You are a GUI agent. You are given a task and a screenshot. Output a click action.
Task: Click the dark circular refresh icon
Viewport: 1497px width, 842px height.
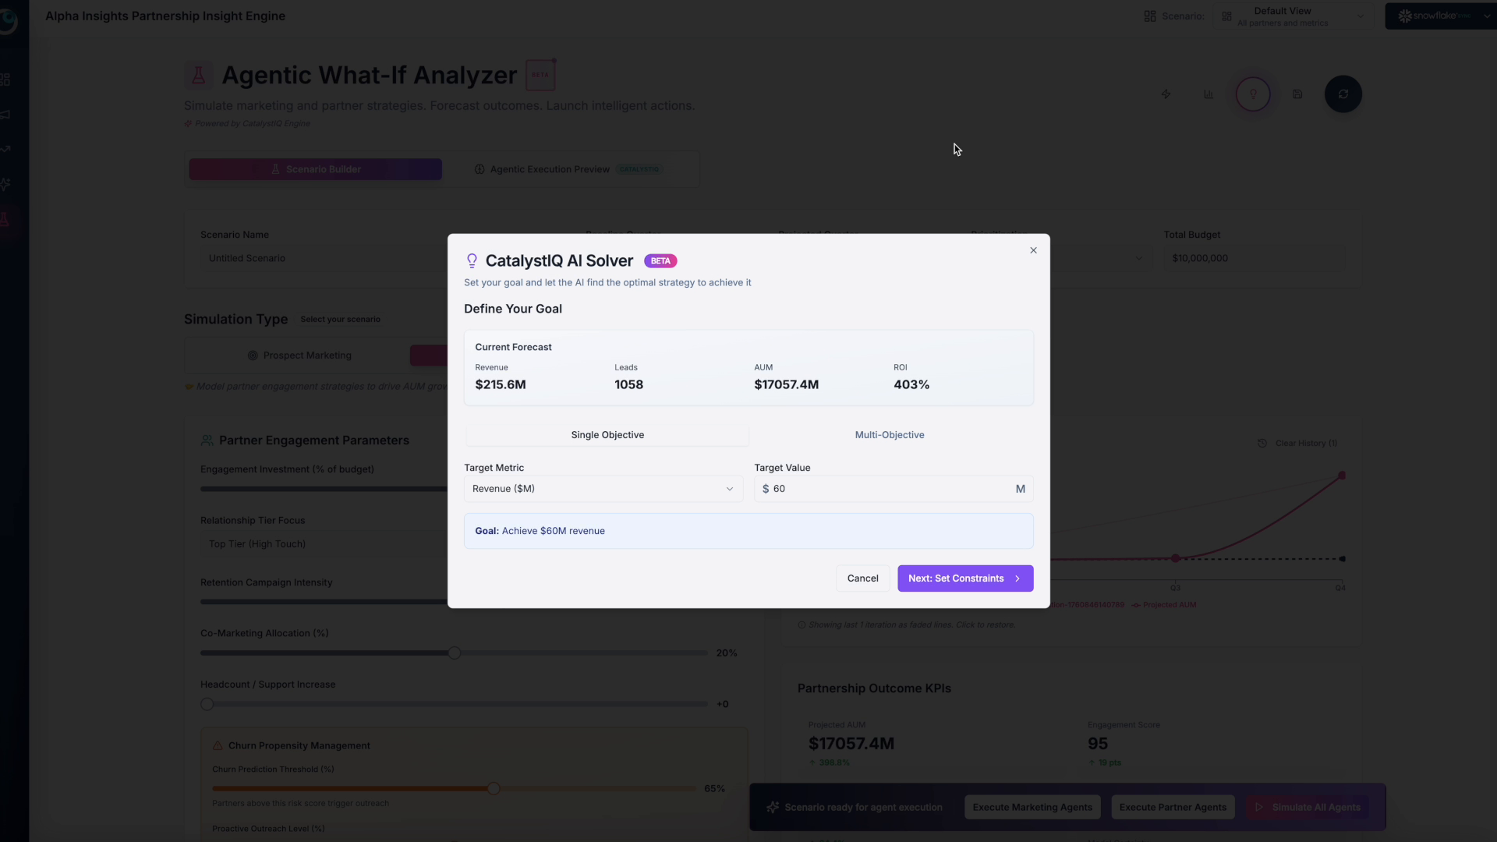tap(1344, 94)
